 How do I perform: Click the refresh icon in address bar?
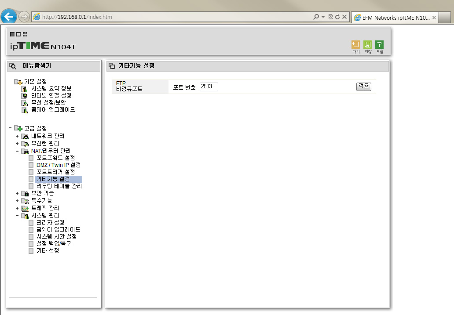(337, 17)
